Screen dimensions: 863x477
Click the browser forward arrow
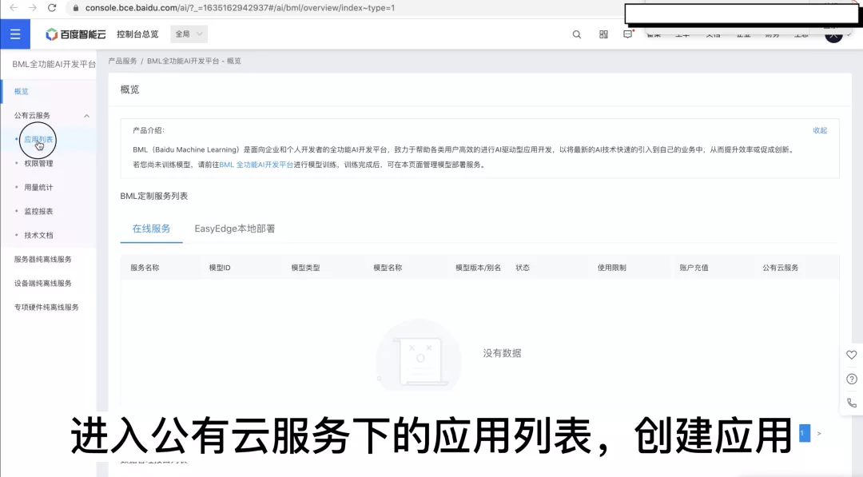pyautogui.click(x=33, y=8)
